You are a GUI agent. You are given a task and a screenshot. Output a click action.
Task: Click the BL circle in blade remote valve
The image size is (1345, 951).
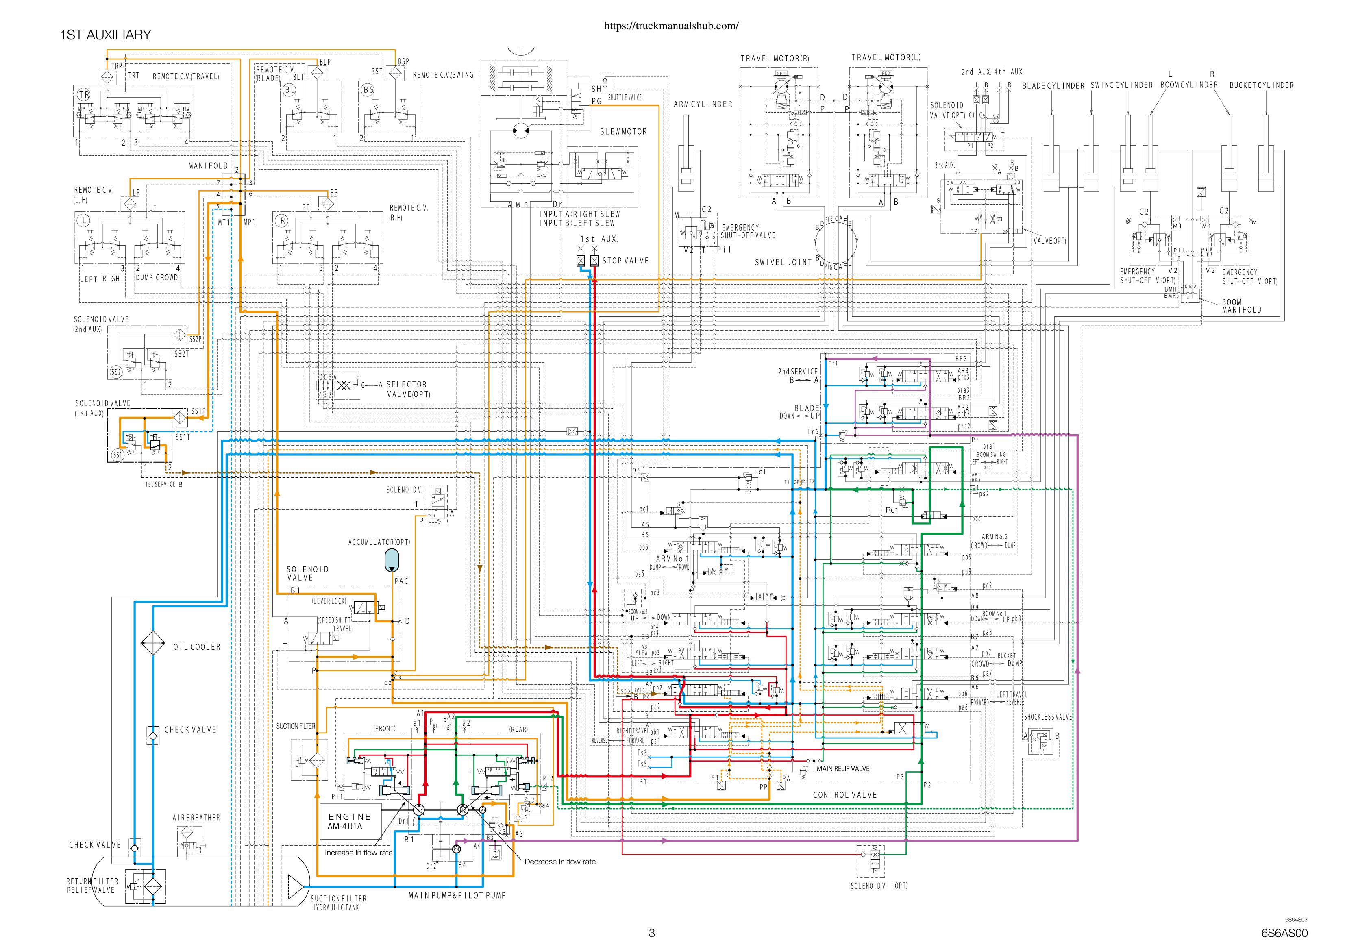(289, 89)
